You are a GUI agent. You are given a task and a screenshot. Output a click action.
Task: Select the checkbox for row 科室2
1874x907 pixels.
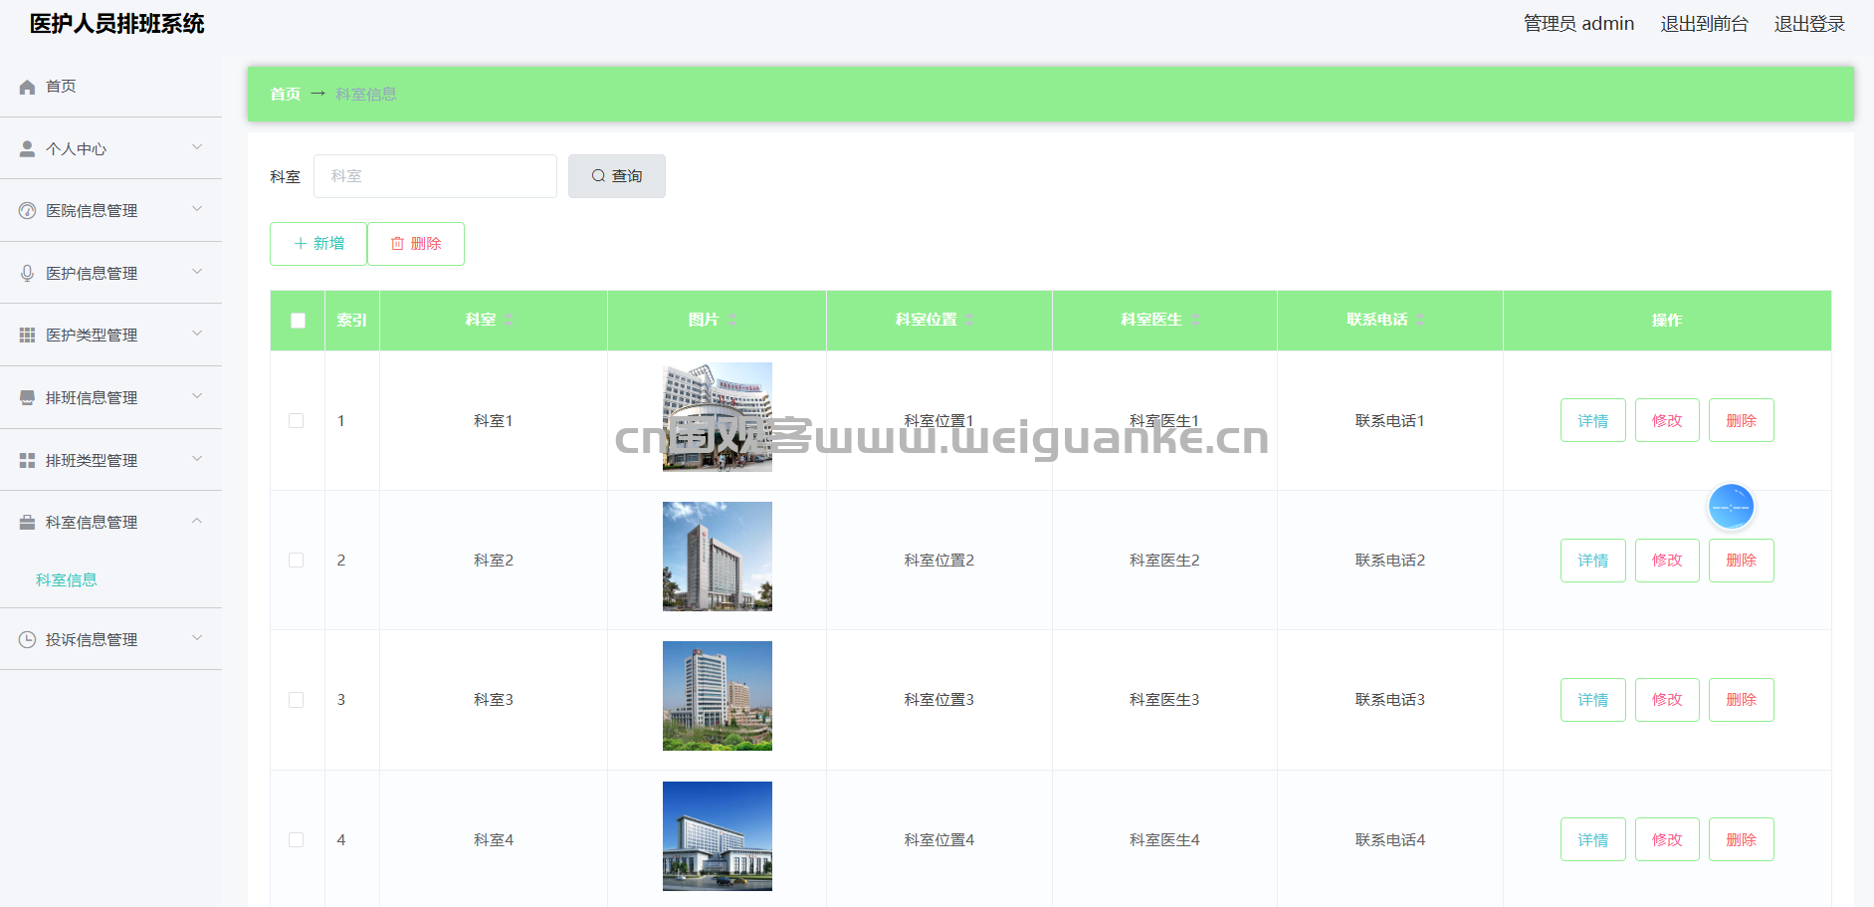click(297, 561)
